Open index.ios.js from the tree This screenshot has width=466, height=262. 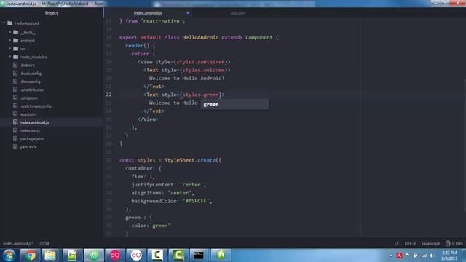coord(30,130)
